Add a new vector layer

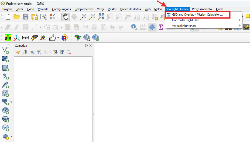coord(6,50)
